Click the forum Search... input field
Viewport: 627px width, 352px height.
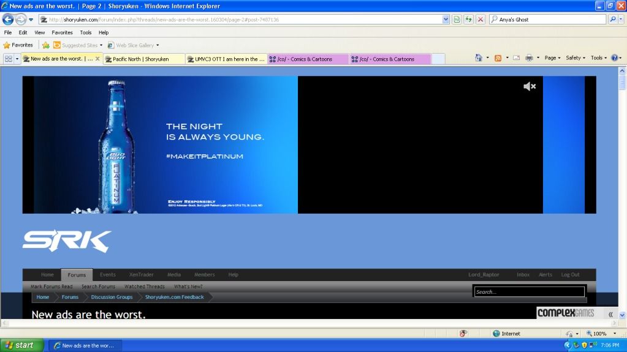530,292
